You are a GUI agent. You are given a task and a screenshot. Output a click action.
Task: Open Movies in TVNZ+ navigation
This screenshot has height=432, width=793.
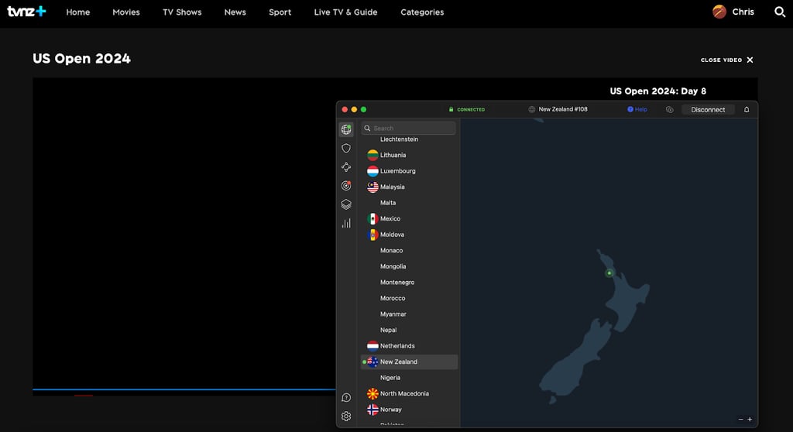126,12
